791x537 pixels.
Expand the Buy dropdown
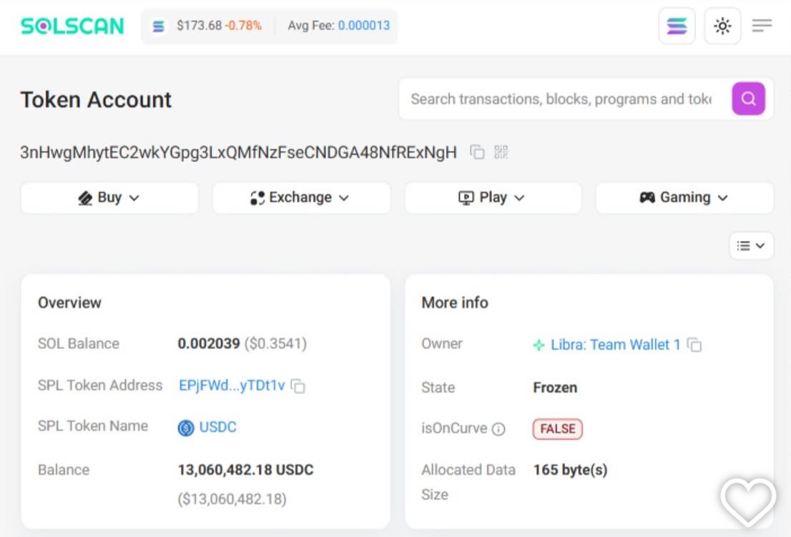(x=109, y=197)
